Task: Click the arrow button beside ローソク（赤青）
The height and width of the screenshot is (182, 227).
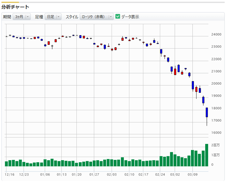Action: pyautogui.click(x=111, y=17)
